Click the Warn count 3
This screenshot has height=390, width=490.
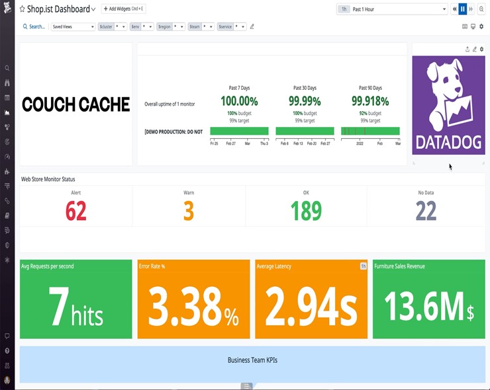[189, 211]
